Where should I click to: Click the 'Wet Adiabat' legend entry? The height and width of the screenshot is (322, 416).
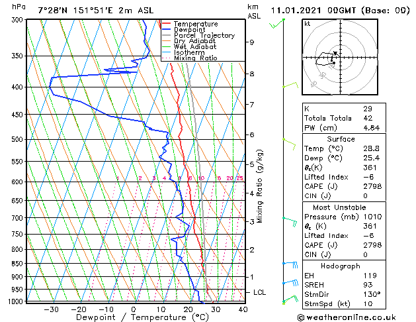pos(195,46)
